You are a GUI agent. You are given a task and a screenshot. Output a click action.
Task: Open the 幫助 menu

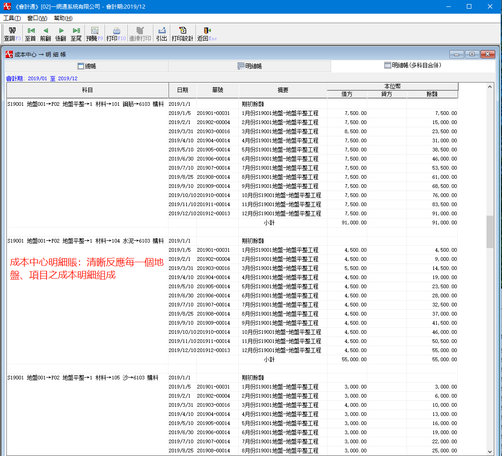click(63, 18)
